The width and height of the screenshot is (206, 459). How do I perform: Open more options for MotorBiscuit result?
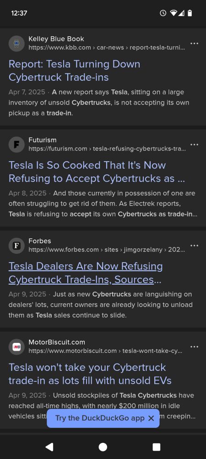(194, 347)
